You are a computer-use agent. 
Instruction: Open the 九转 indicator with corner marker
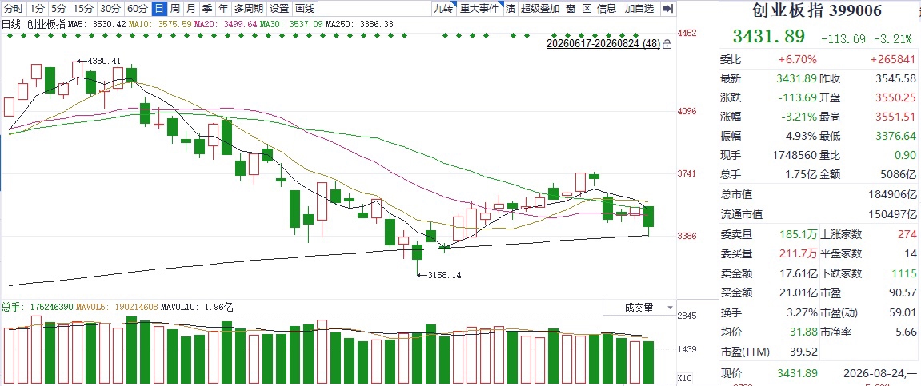tap(442, 8)
